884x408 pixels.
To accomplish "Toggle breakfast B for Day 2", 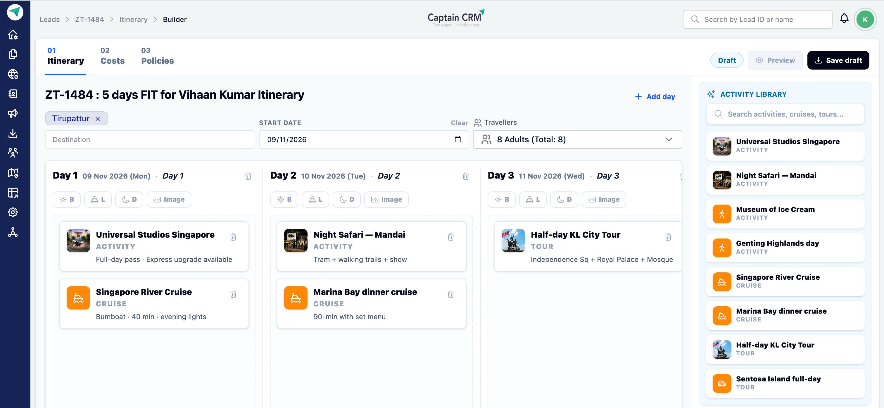I will pos(284,199).
